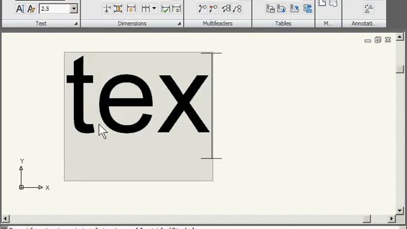Click the vertical scrollbar thumb
The width and height of the screenshot is (407, 229).
click(400, 69)
